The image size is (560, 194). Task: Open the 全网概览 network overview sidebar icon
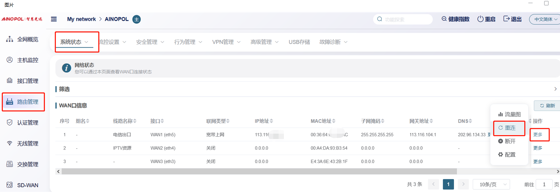[10, 39]
